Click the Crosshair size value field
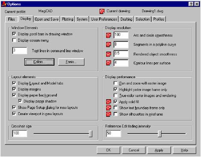Screen dimensions: 201x157 [20, 133]
